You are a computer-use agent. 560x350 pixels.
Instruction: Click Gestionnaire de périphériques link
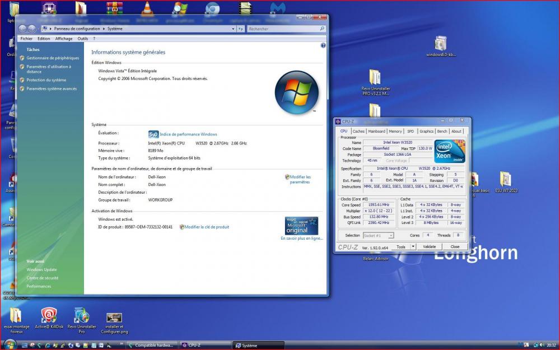(x=53, y=58)
